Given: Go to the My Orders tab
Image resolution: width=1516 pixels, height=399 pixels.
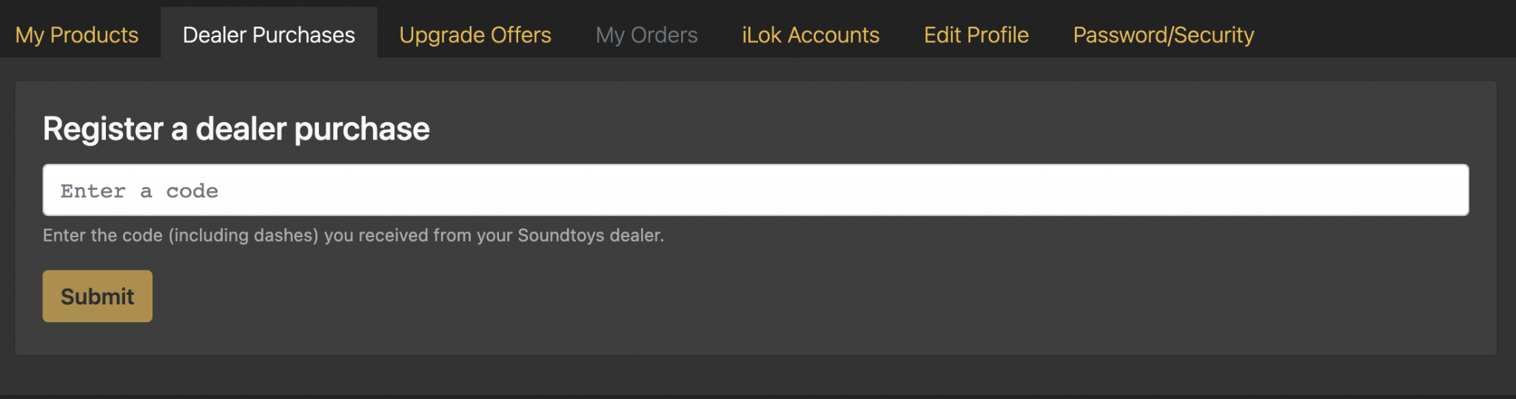Looking at the screenshot, I should [x=646, y=35].
